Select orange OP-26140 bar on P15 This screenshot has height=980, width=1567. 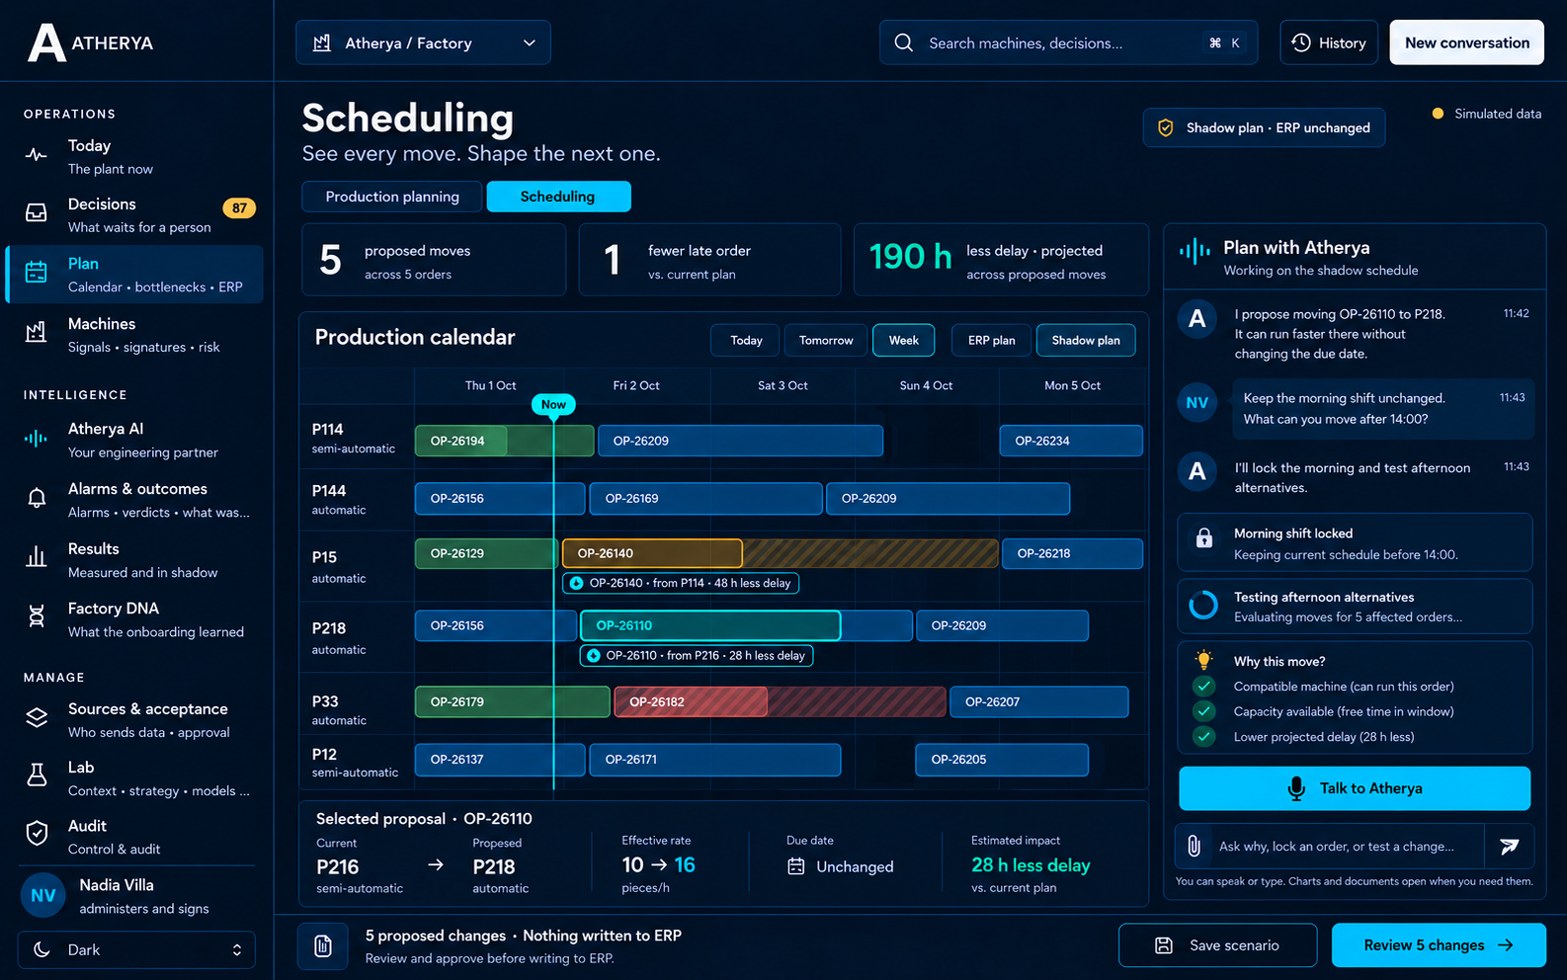click(x=652, y=553)
